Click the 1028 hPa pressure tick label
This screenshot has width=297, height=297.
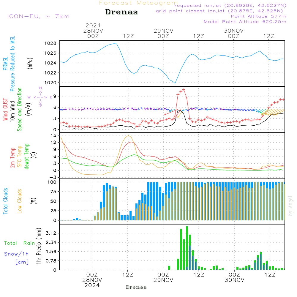[50, 43]
